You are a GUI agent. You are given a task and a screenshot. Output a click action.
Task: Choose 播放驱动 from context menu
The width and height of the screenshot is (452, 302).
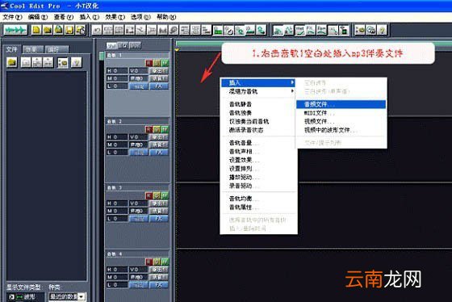point(258,177)
